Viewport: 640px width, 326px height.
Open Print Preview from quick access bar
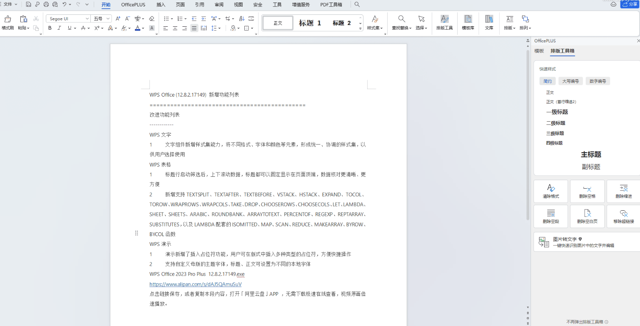(x=55, y=4)
